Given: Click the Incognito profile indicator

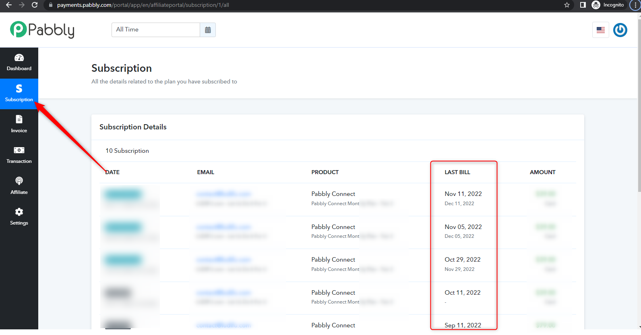Looking at the screenshot, I should (608, 5).
